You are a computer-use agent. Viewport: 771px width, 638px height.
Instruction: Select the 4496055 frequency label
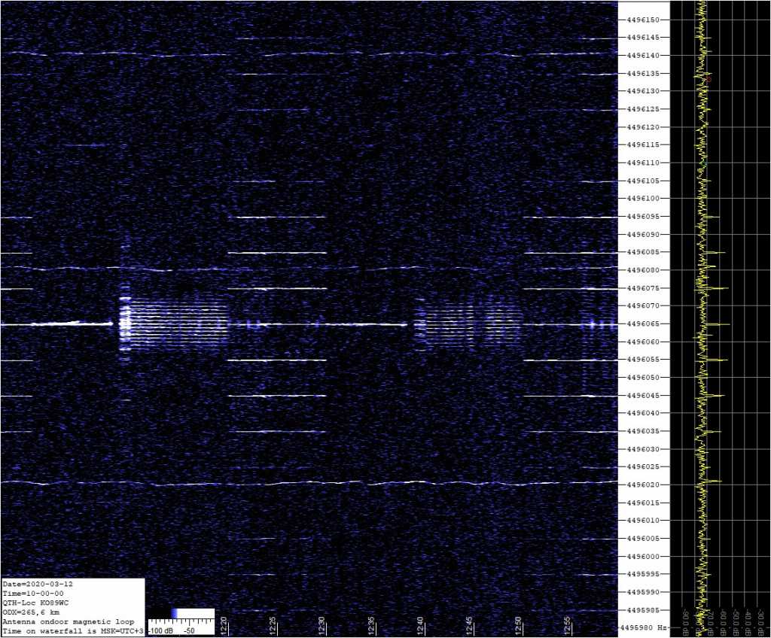pyautogui.click(x=643, y=360)
